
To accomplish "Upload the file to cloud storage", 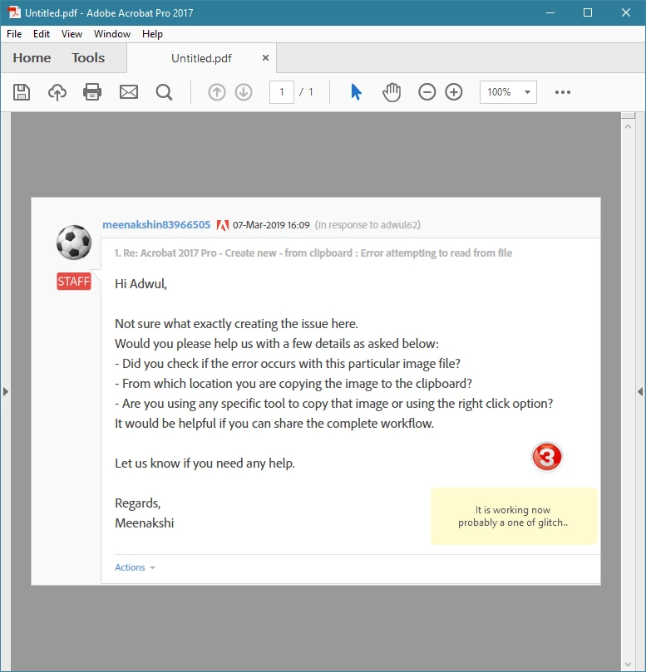I will (x=57, y=92).
